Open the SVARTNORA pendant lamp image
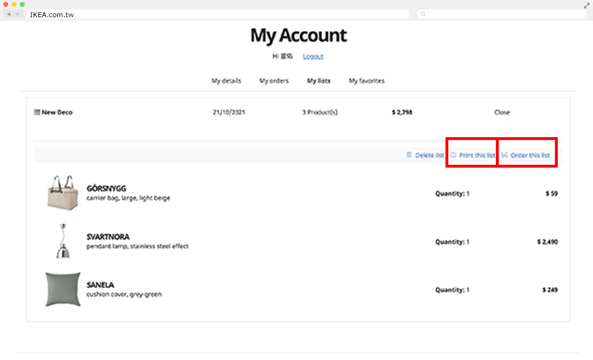This screenshot has height=360, width=593. coord(63,241)
